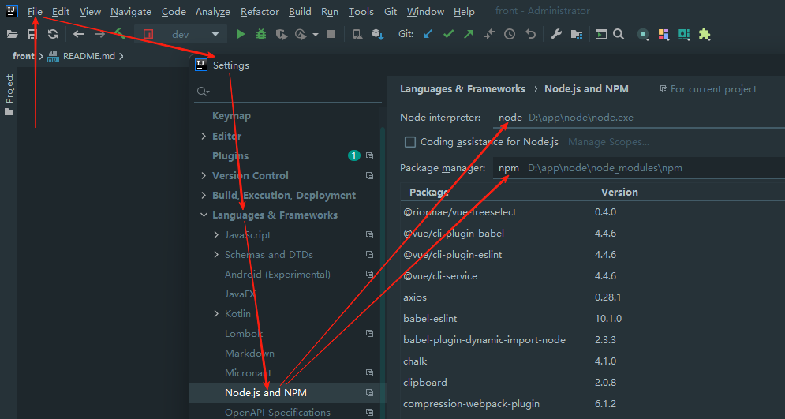This screenshot has width=785, height=419.
Task: Open the Window menu
Action: point(425,12)
